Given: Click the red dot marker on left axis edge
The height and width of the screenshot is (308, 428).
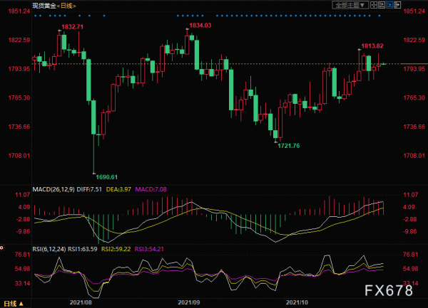Looking at the screenshot, I should [2, 248].
